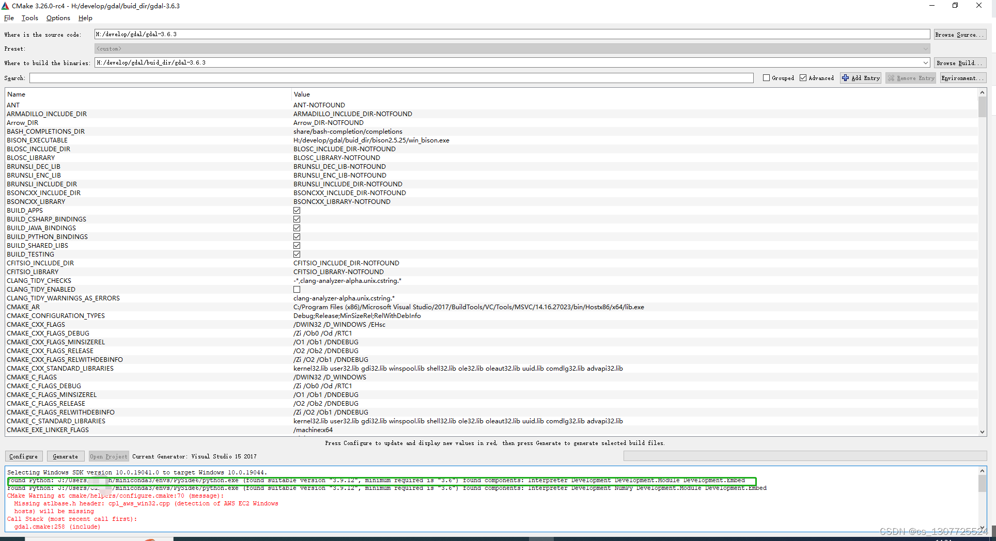Click the CMAKE_CONFIGURATION_TYPES value Debug;Release;MinSizeRel;RelWithDebInfo
The height and width of the screenshot is (541, 996).
(357, 316)
